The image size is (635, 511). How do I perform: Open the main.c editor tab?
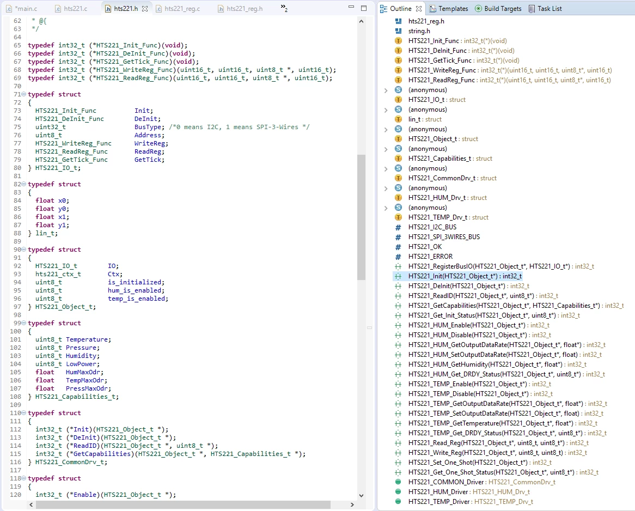[22, 9]
